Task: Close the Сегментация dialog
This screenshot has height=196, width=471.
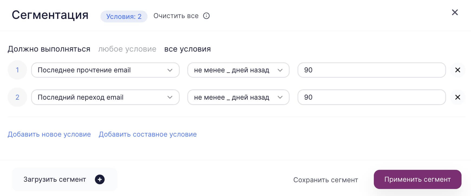Action: pyautogui.click(x=455, y=12)
